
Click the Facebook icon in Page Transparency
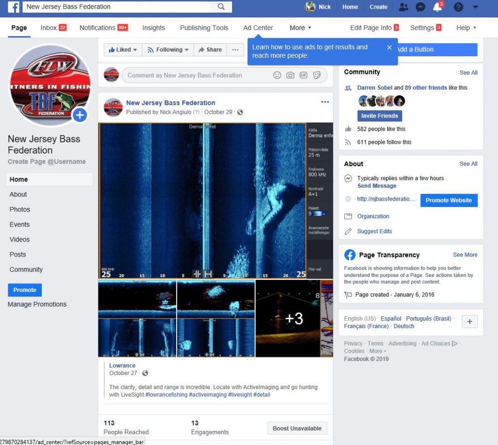tap(350, 255)
